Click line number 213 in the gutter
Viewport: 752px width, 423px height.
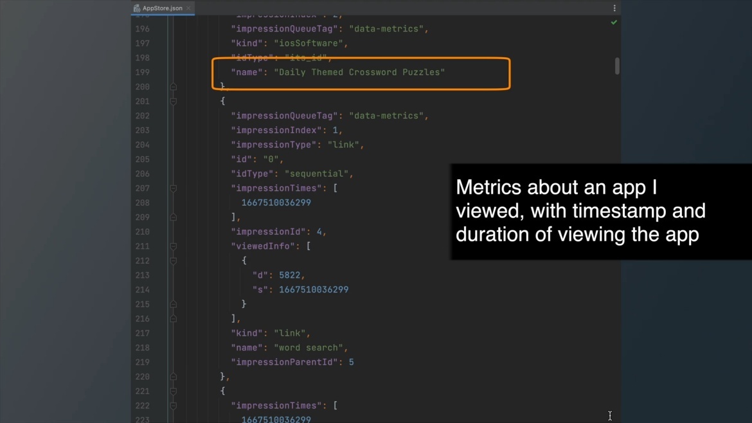click(x=143, y=275)
